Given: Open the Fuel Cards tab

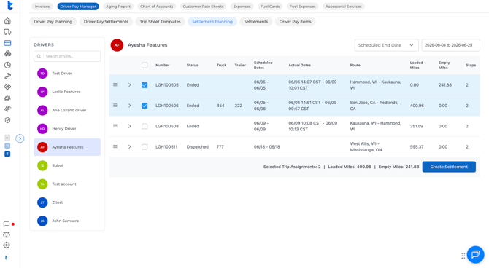Looking at the screenshot, I should point(270,7).
